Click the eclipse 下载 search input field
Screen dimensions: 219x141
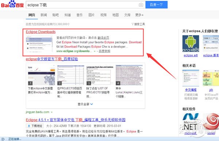tap(82, 5)
